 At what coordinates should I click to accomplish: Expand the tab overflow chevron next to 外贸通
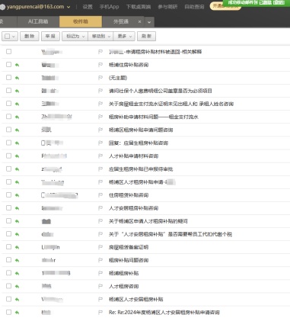tap(149, 22)
